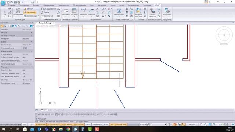Switch to the Построение ribbon tab
The height and width of the screenshot is (132, 235).
[23, 5]
